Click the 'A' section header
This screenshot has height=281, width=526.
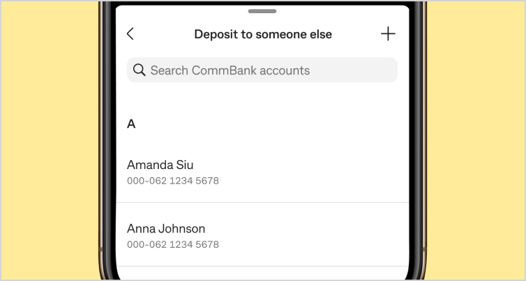coord(131,124)
